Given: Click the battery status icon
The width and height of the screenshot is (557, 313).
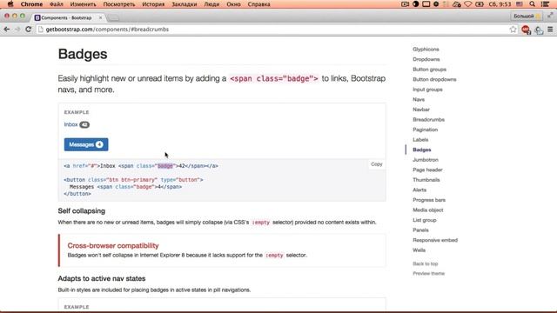Looking at the screenshot, I should [480, 4].
